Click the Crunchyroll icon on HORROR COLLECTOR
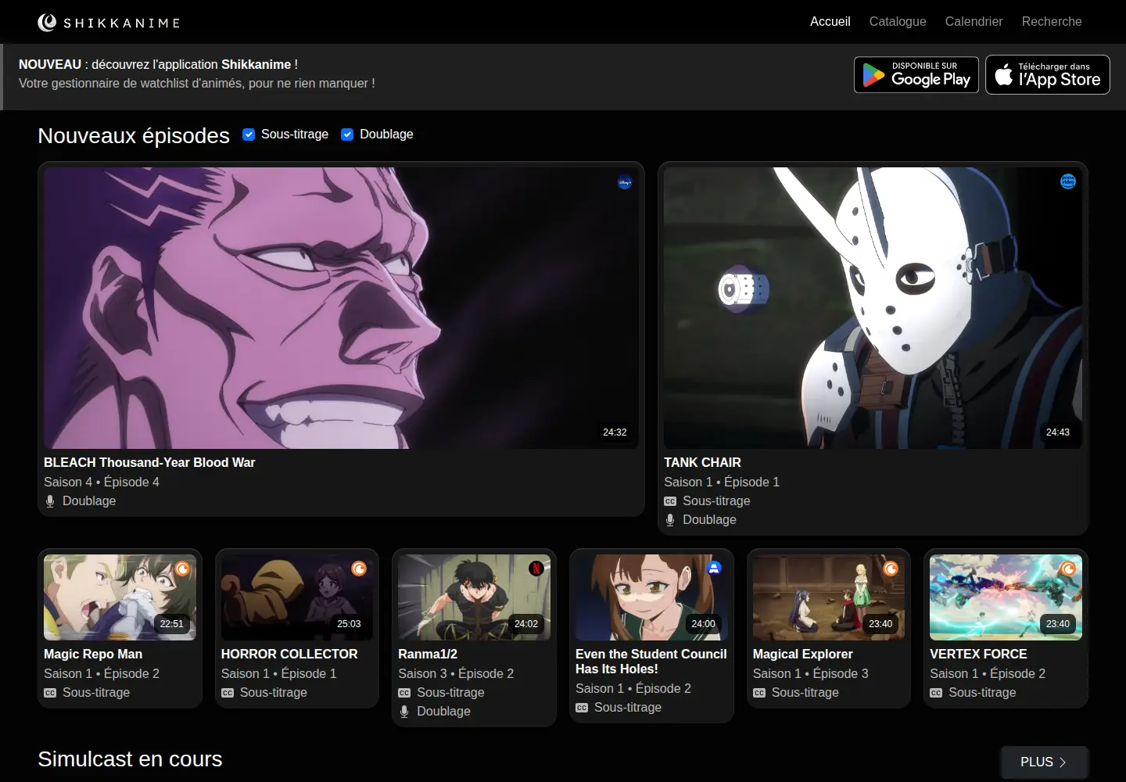 359,569
